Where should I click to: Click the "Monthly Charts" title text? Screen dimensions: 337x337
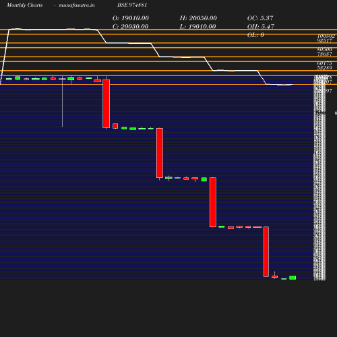25,5
